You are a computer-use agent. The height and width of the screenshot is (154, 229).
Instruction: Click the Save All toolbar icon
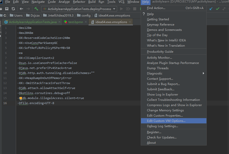pyautogui.click(x=7, y=9)
